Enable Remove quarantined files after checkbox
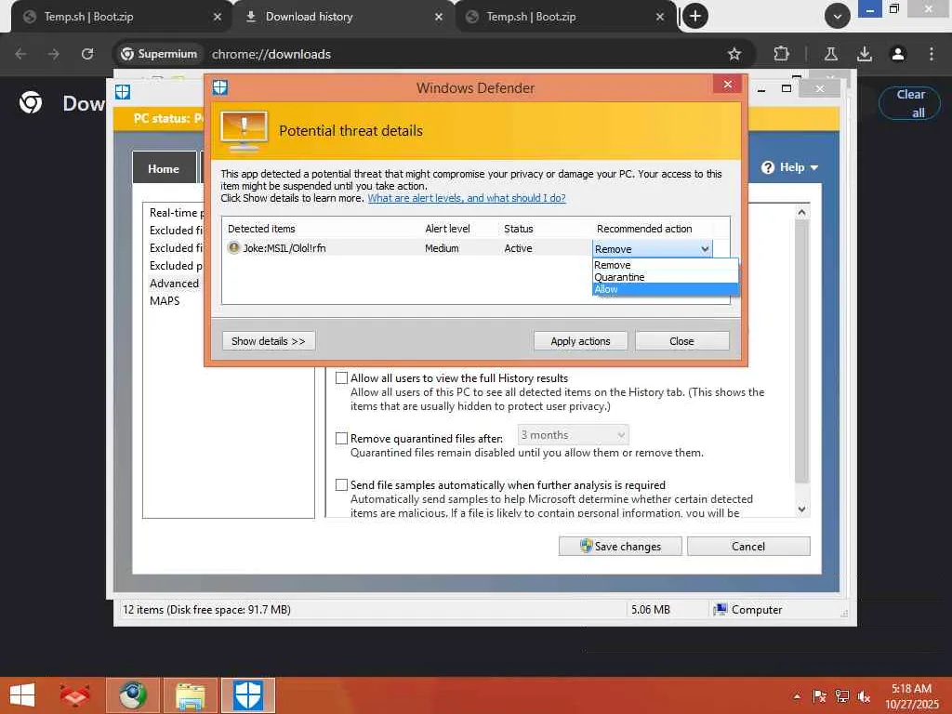The height and width of the screenshot is (714, 952). [x=342, y=439]
